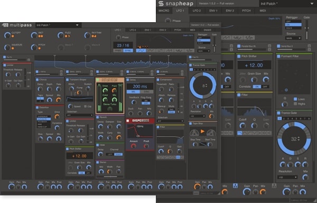Screen dimensions: 317x203
Task: Click the Chorus Mix knob
Action: tap(59, 100)
